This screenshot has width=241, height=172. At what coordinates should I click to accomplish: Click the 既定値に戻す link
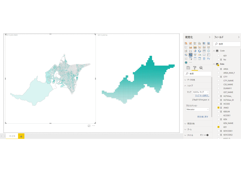203,117
